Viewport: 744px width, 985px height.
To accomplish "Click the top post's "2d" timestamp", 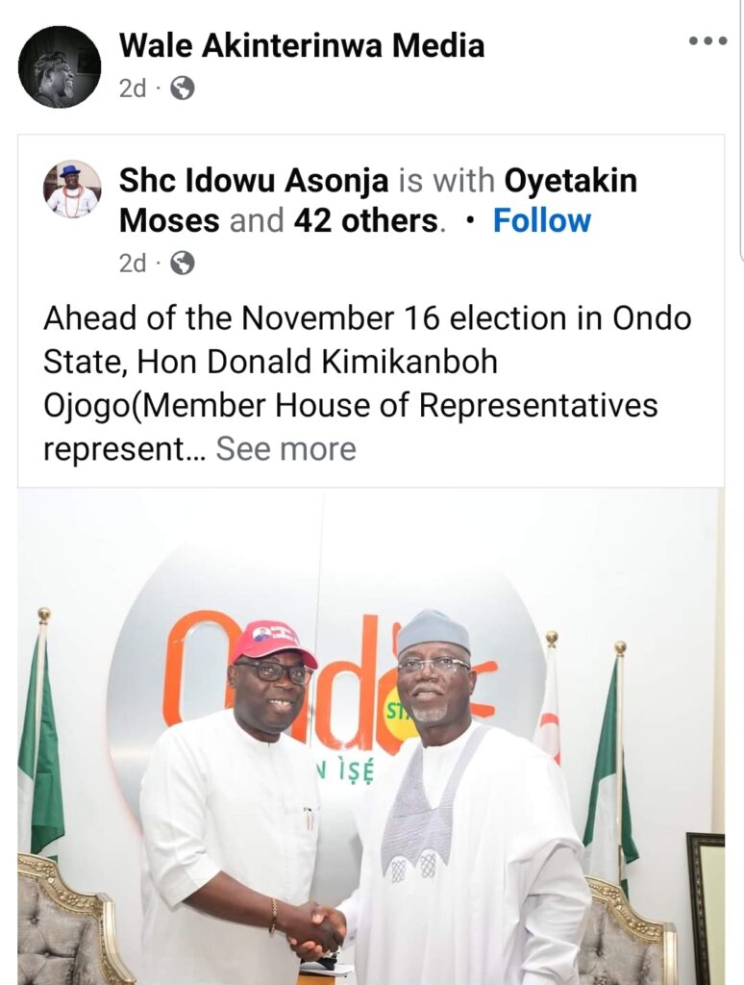I will coord(133,88).
